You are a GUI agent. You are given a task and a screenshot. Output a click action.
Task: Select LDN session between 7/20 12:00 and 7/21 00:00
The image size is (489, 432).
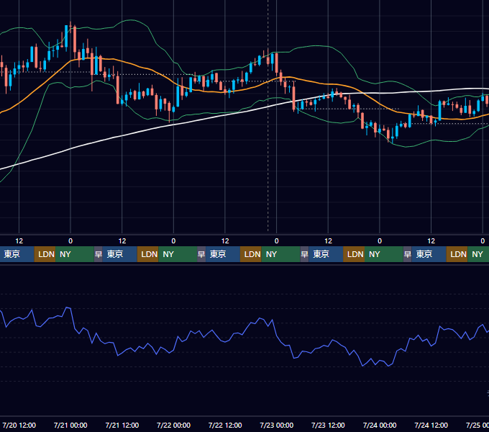(x=45, y=254)
